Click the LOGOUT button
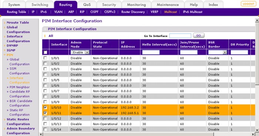Screen dimensions: 259x136 click(248, 4)
